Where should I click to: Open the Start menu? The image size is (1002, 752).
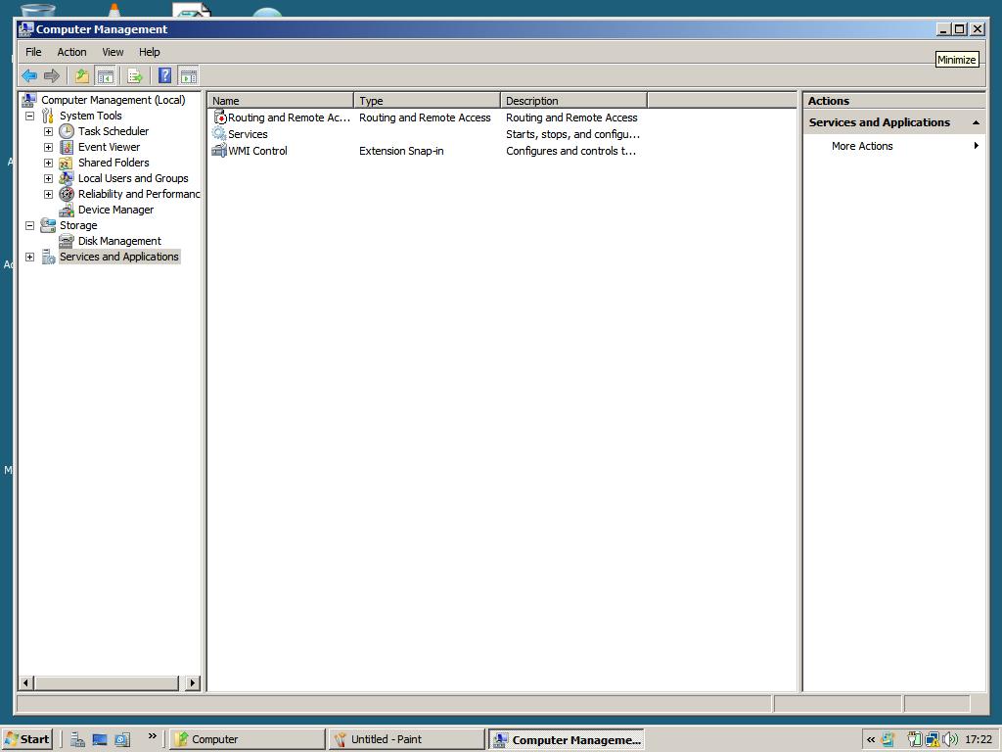tap(27, 739)
